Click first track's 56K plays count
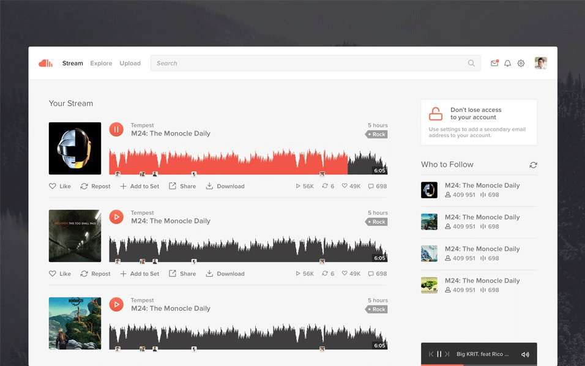Screen dimensions: 585x366 pyautogui.click(x=305, y=186)
